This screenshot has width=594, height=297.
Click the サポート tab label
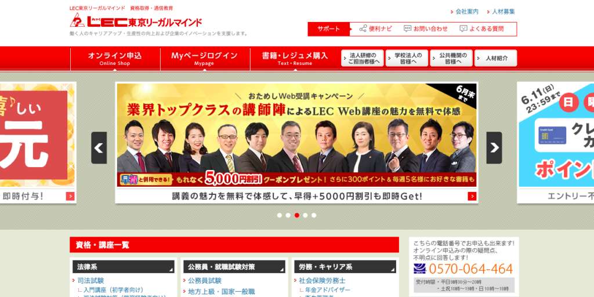328,29
